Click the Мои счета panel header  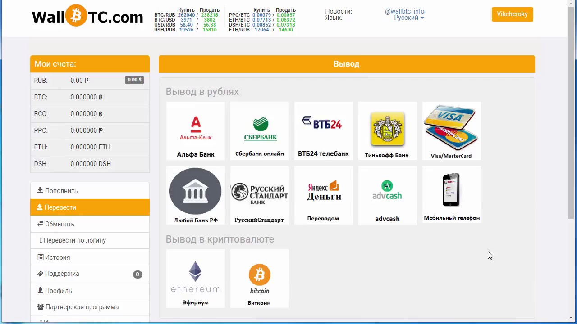click(90, 64)
